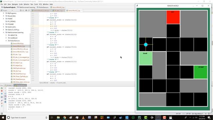
Task: Expand the GridWorld folder
Action: click(6, 38)
